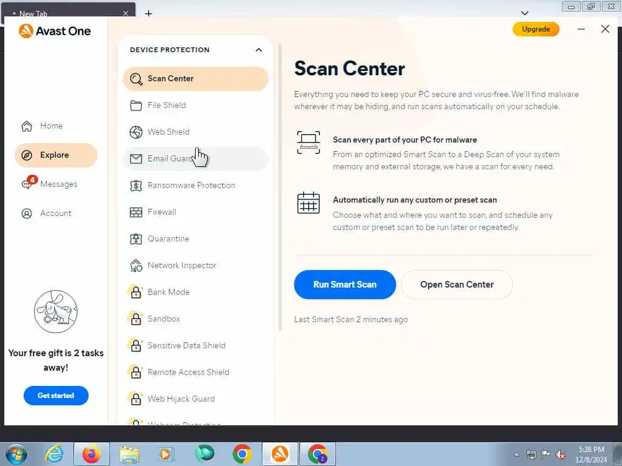Click the Web Shield globe icon

click(x=136, y=132)
